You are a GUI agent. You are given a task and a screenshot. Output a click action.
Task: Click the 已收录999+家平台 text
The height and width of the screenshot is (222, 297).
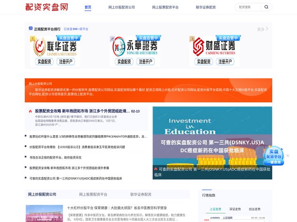[x=76, y=29]
